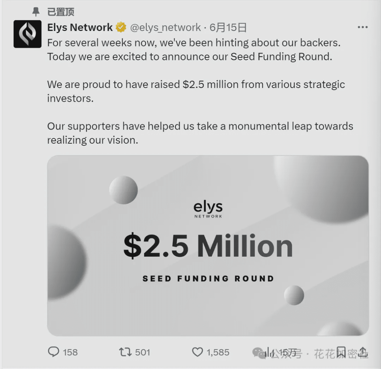381x369 pixels.
Task: Toggle the heart like icon
Action: tap(198, 352)
